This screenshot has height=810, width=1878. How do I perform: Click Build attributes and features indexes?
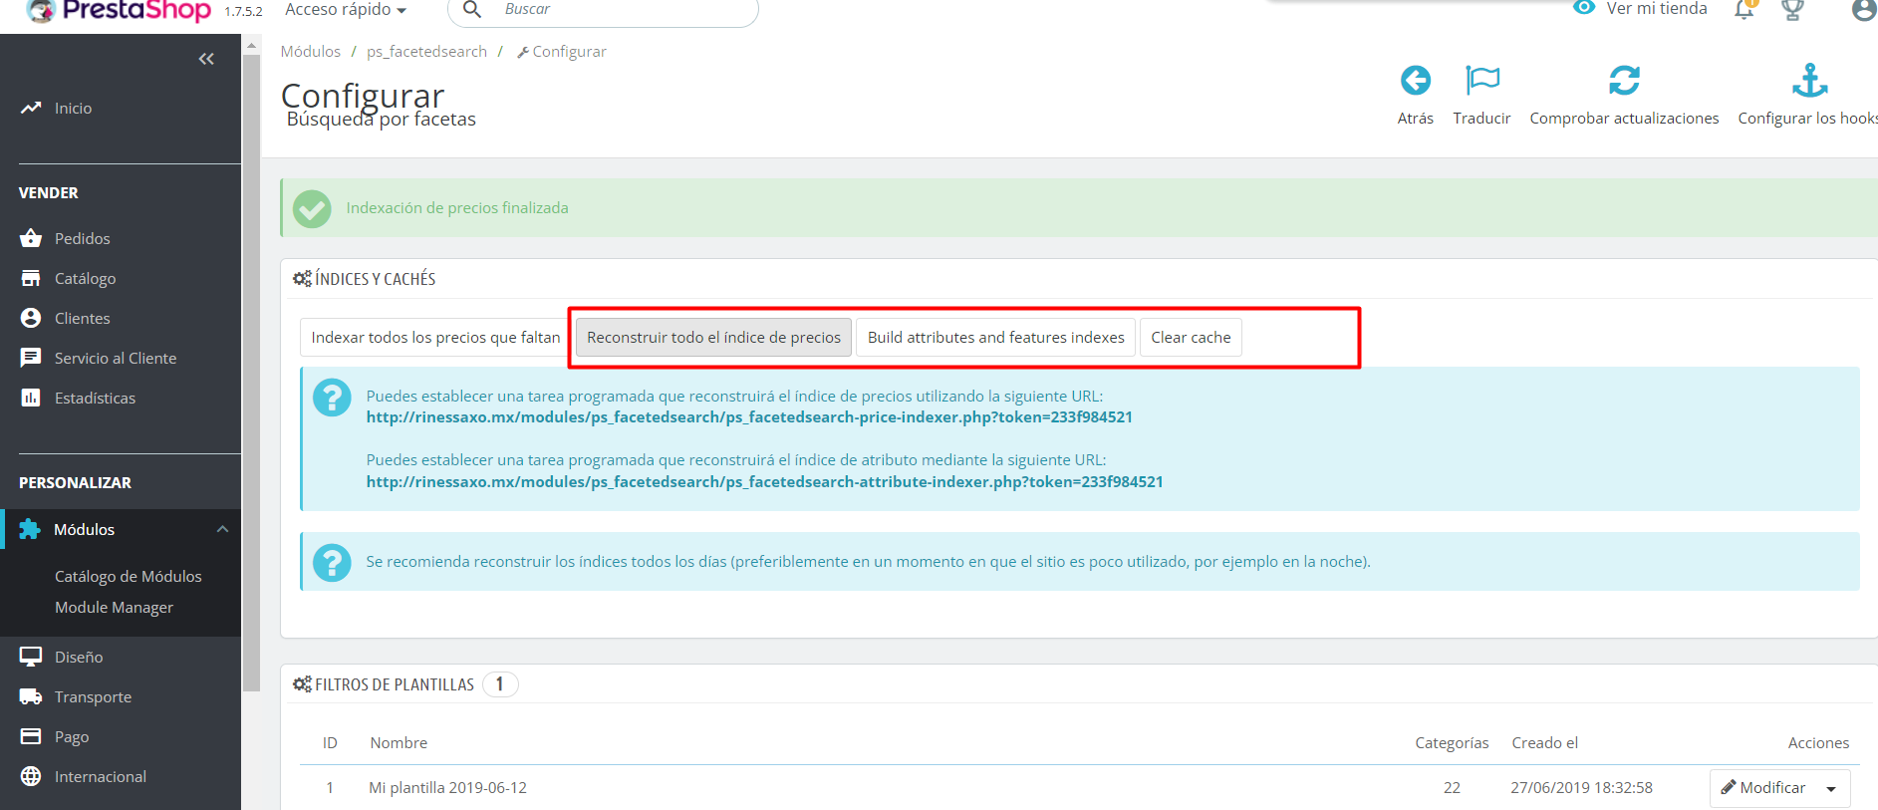click(995, 337)
